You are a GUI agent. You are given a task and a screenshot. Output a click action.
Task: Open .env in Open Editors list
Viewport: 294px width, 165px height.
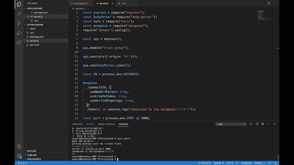point(36,21)
